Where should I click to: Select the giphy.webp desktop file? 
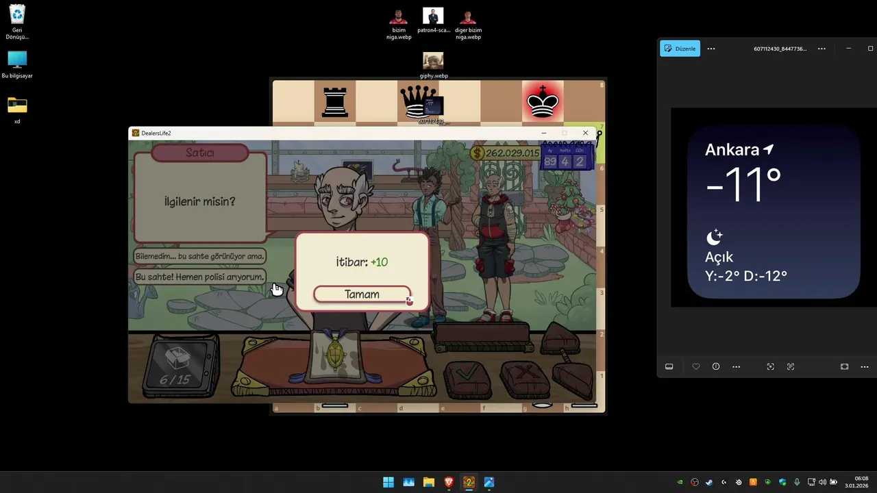tap(433, 66)
